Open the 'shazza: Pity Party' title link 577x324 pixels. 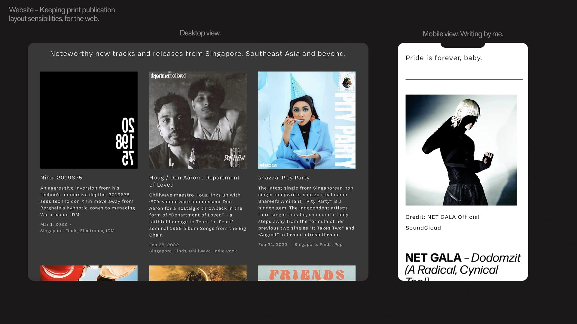tap(284, 178)
